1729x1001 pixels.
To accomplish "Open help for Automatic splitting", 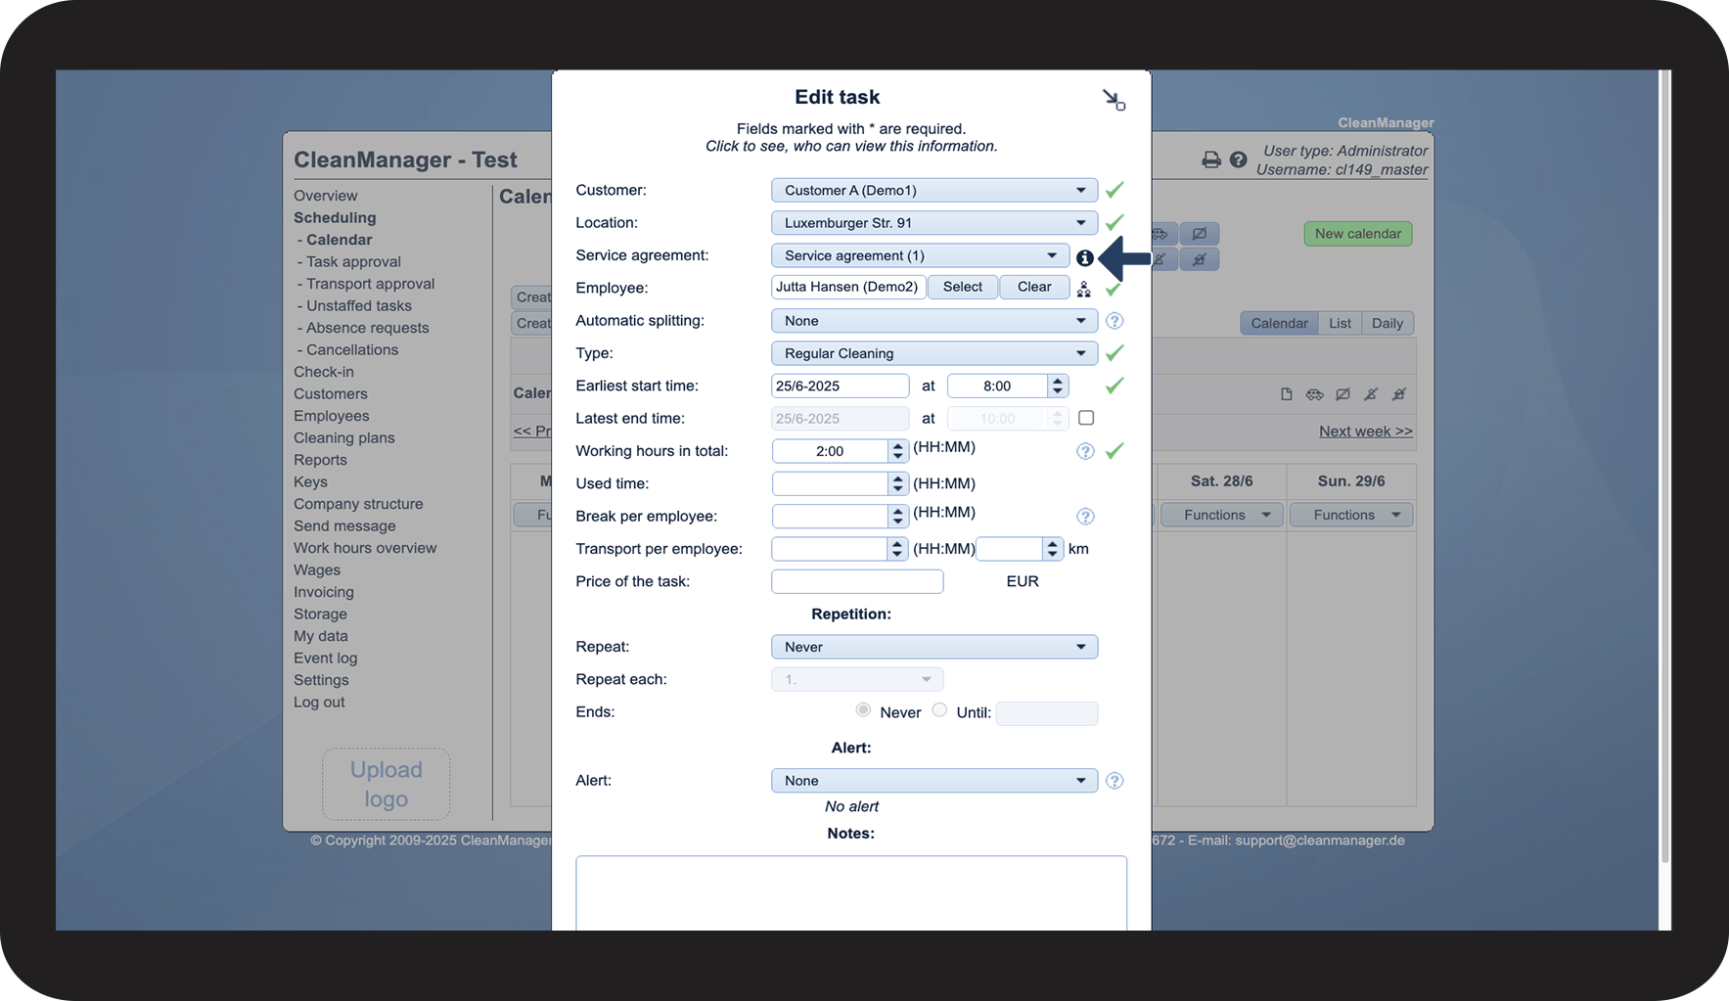I will pyautogui.click(x=1115, y=321).
